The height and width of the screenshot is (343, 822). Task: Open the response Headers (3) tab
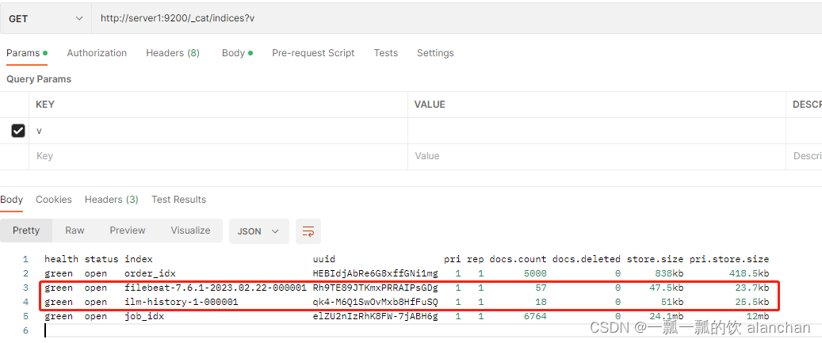tap(111, 200)
